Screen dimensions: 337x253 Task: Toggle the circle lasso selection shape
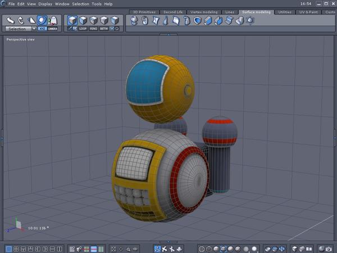point(117,29)
